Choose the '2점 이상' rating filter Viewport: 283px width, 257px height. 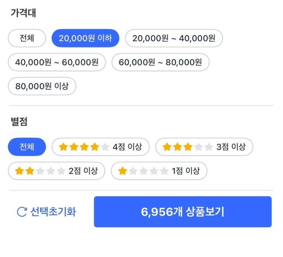[x=83, y=171]
